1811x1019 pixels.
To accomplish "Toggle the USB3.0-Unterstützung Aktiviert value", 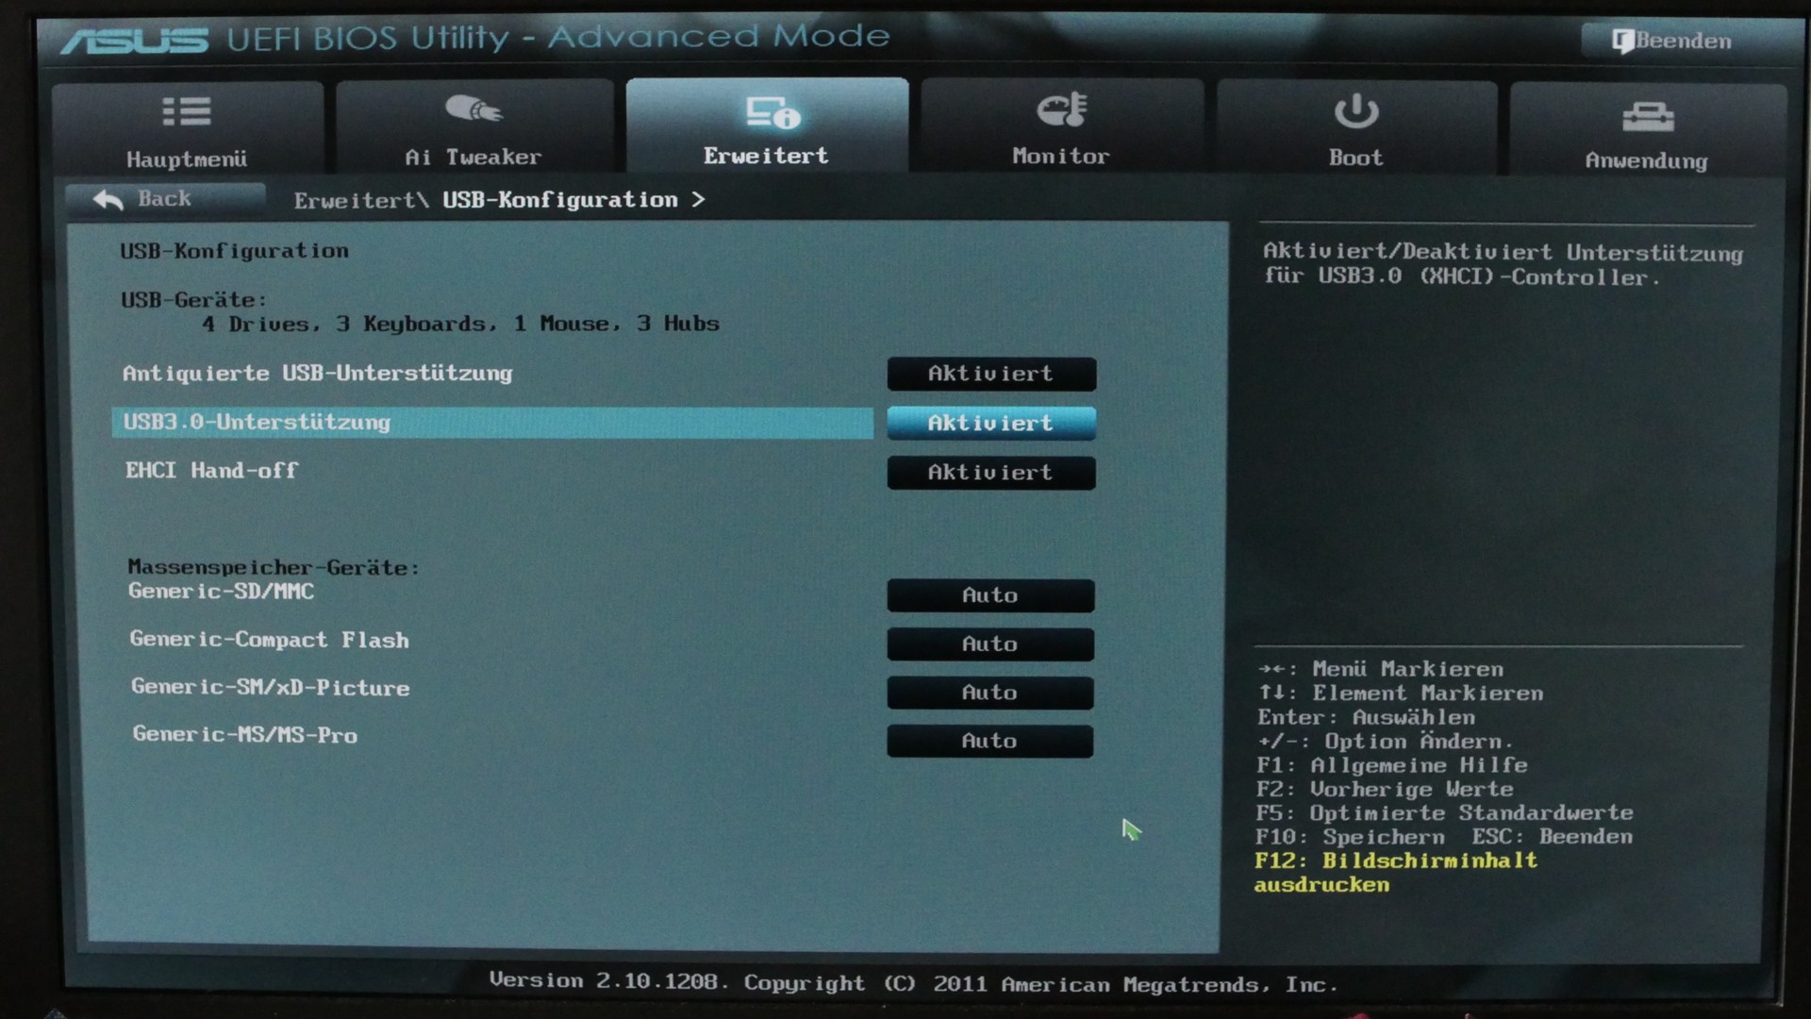I will 990,424.
